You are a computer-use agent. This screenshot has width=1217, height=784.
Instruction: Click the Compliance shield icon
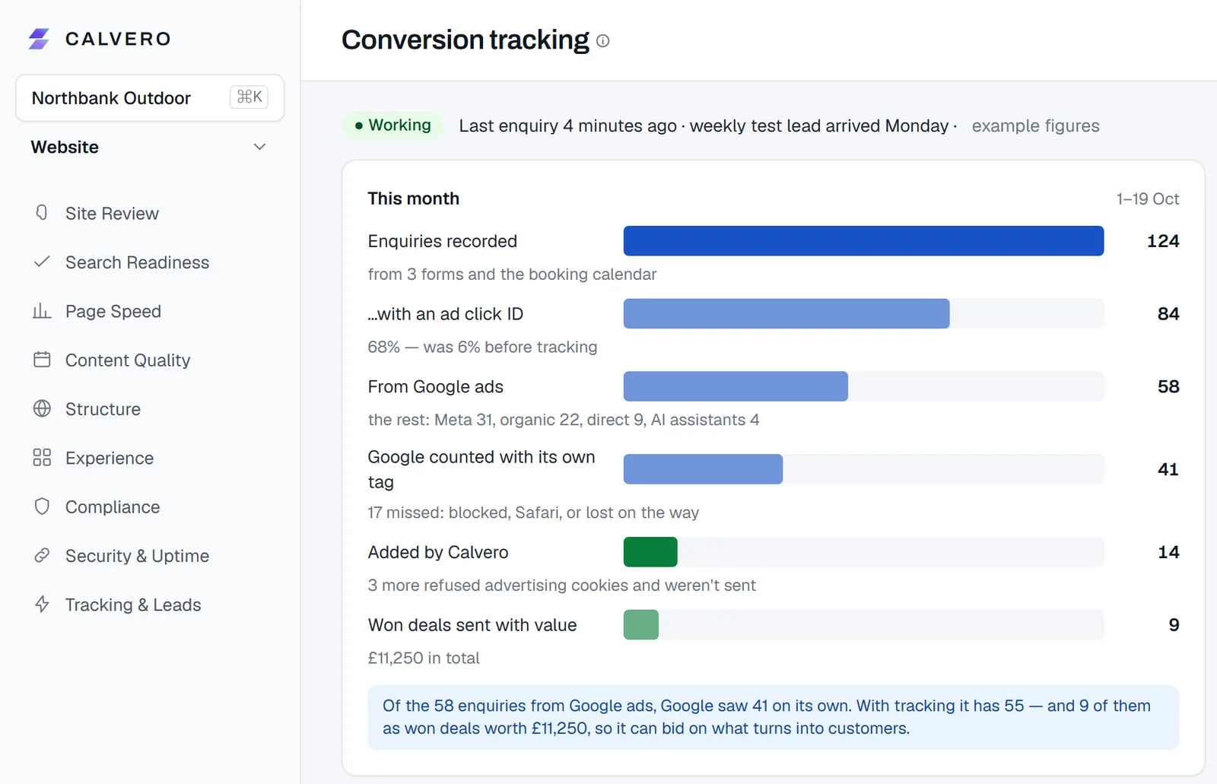(42, 506)
